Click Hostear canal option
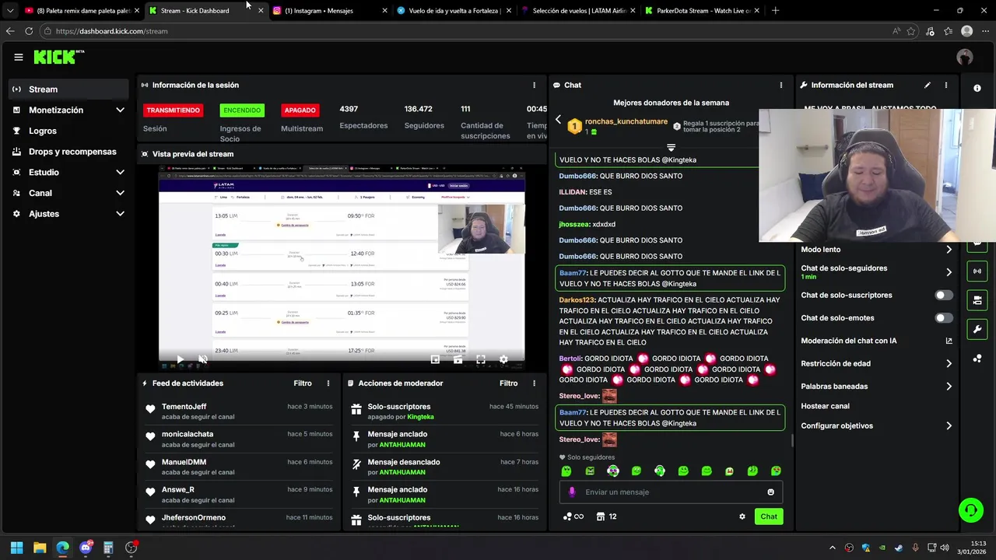Viewport: 996px width, 560px height. (825, 406)
